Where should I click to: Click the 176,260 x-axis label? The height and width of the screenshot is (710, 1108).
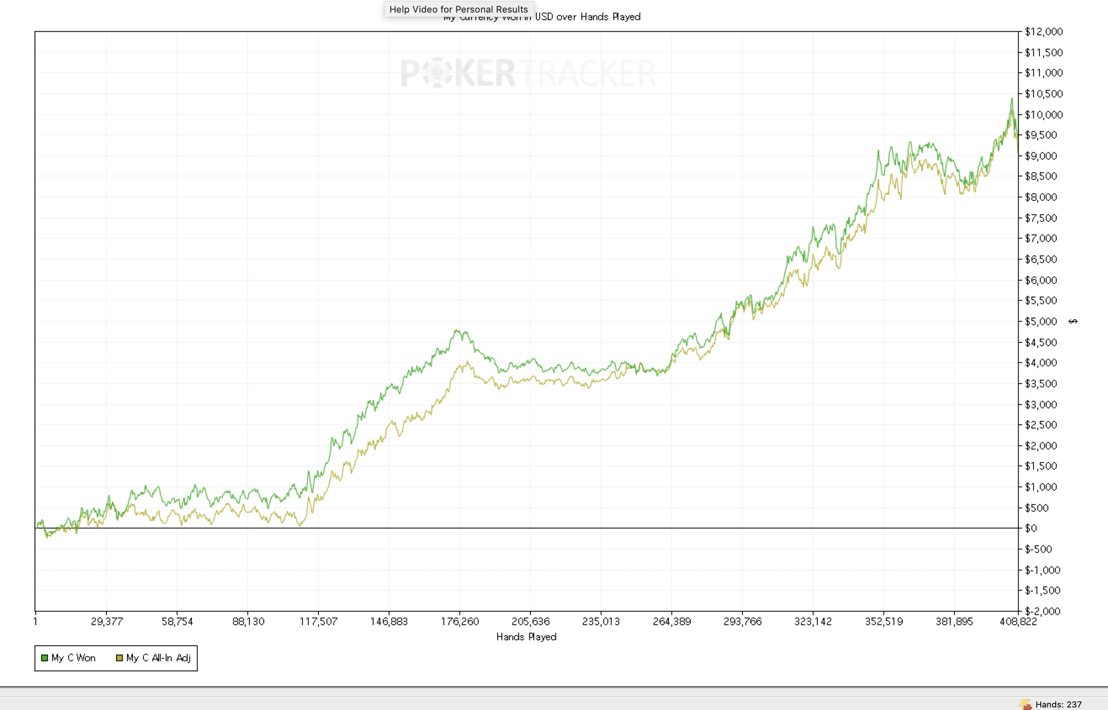[x=460, y=621]
